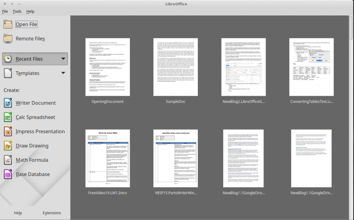Open the OpeningDocument thumbnail
354x220 pixels.
108,67
